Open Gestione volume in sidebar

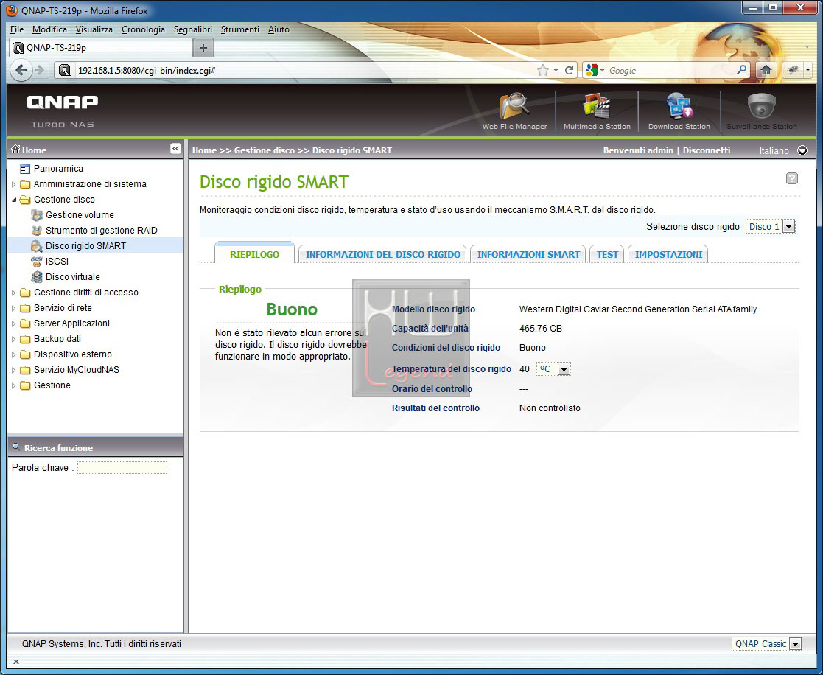pyautogui.click(x=80, y=214)
